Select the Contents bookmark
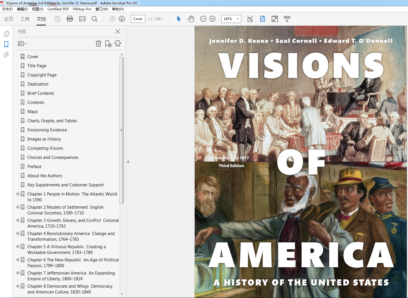 36,102
